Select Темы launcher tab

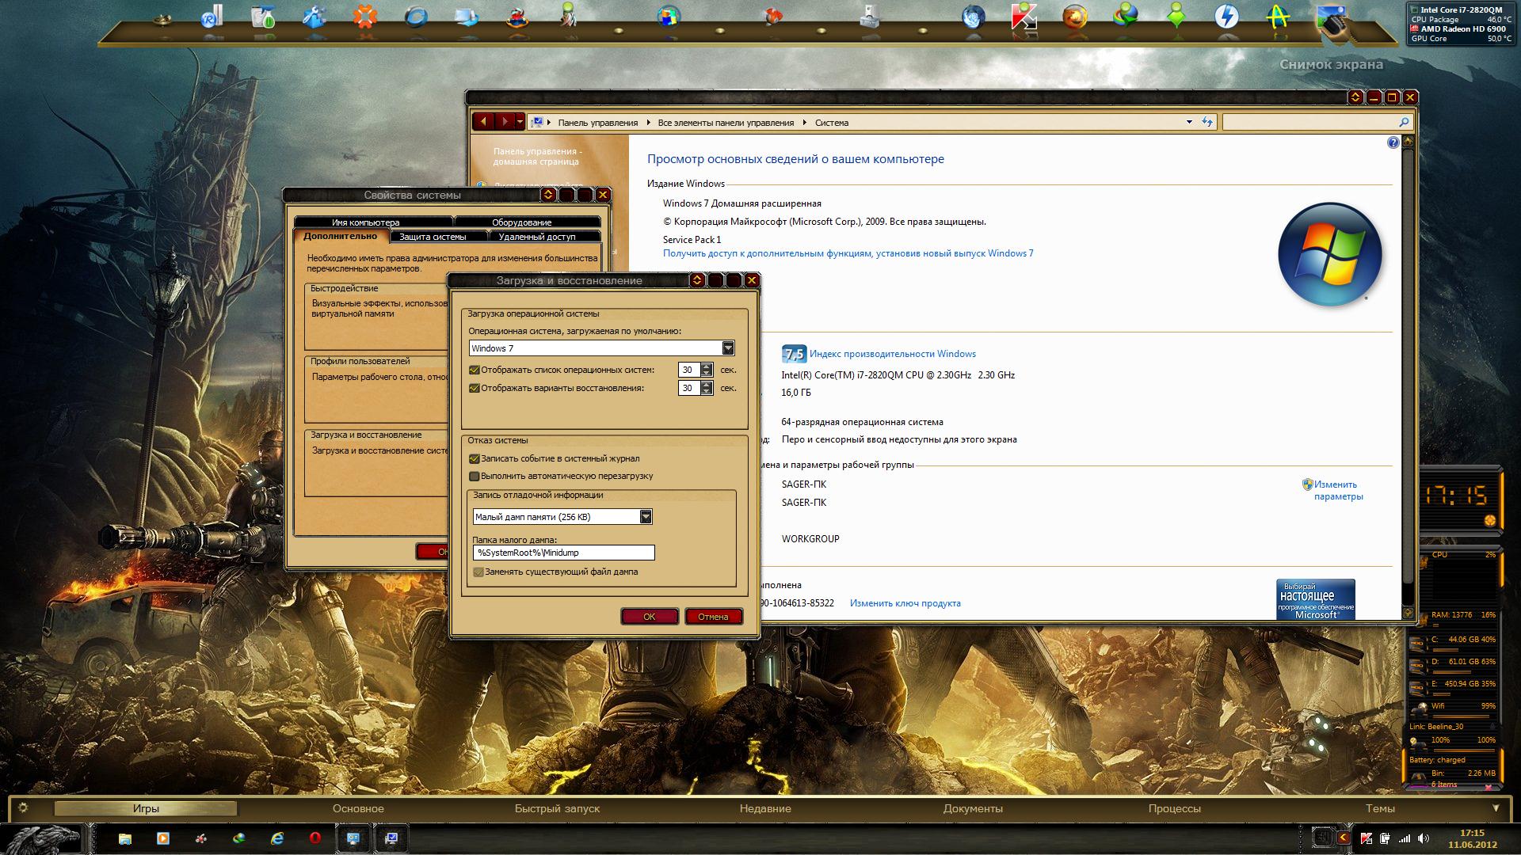pyautogui.click(x=1379, y=808)
